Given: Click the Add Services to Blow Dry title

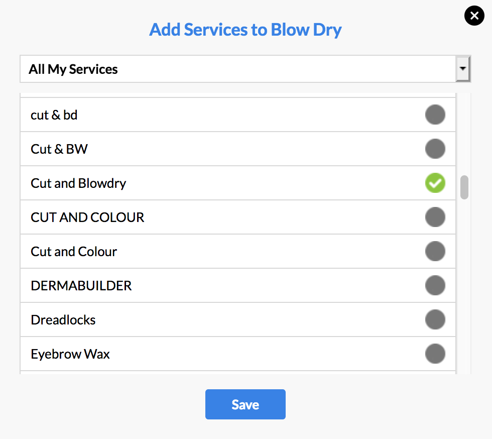Looking at the screenshot, I should pos(245,30).
